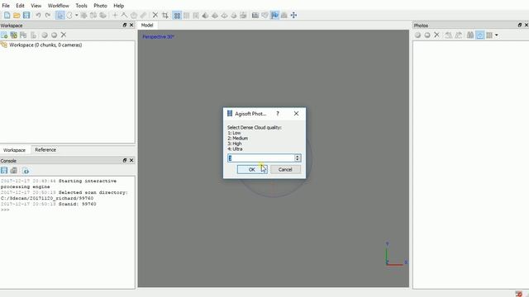The image size is (529, 297).
Task: Toggle the highlighted view icon in the Photos toolbar
Action: pos(479,35)
